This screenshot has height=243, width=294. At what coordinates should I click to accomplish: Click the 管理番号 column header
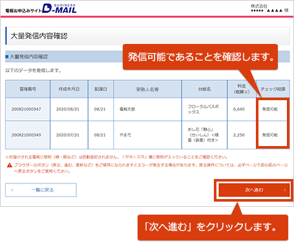(x=28, y=89)
